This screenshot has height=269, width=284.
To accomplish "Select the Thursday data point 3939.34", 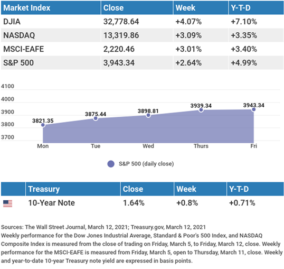I will pos(201,110).
